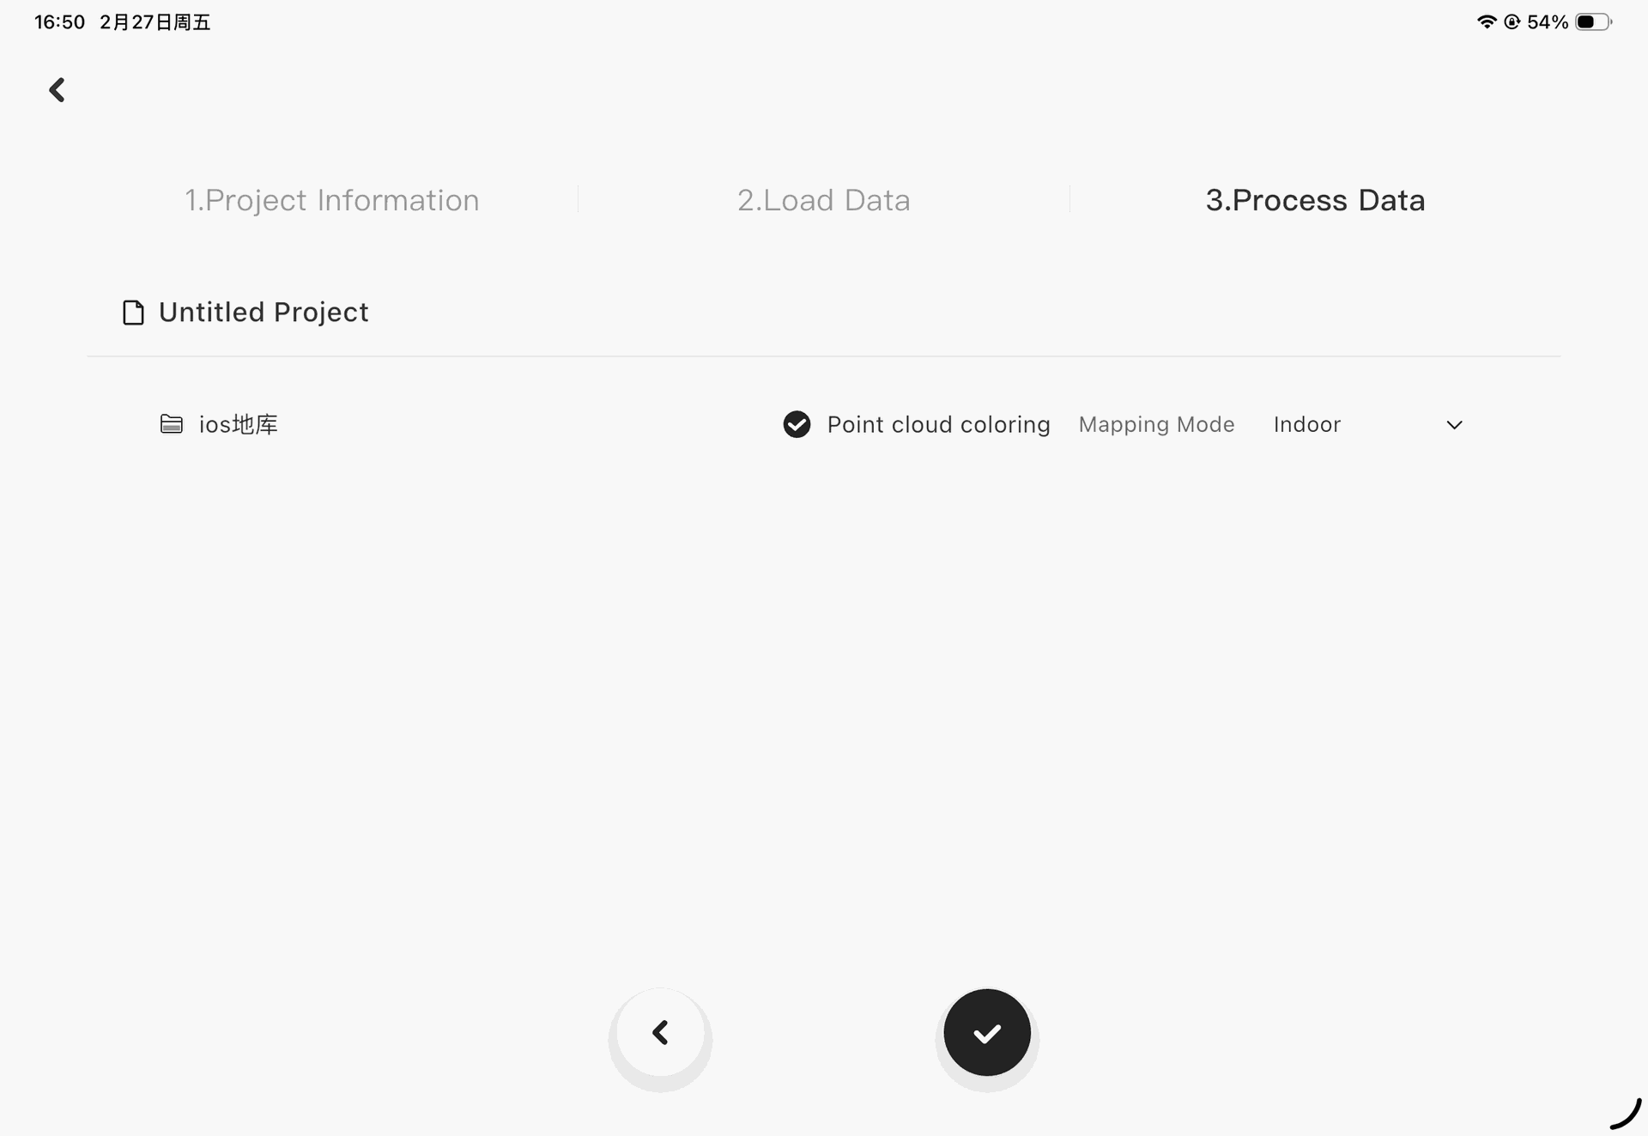Click the Untitled Project title
1648x1136 pixels.
[264, 313]
